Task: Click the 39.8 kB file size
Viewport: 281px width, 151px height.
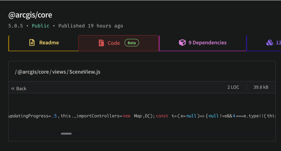Action: point(261,87)
